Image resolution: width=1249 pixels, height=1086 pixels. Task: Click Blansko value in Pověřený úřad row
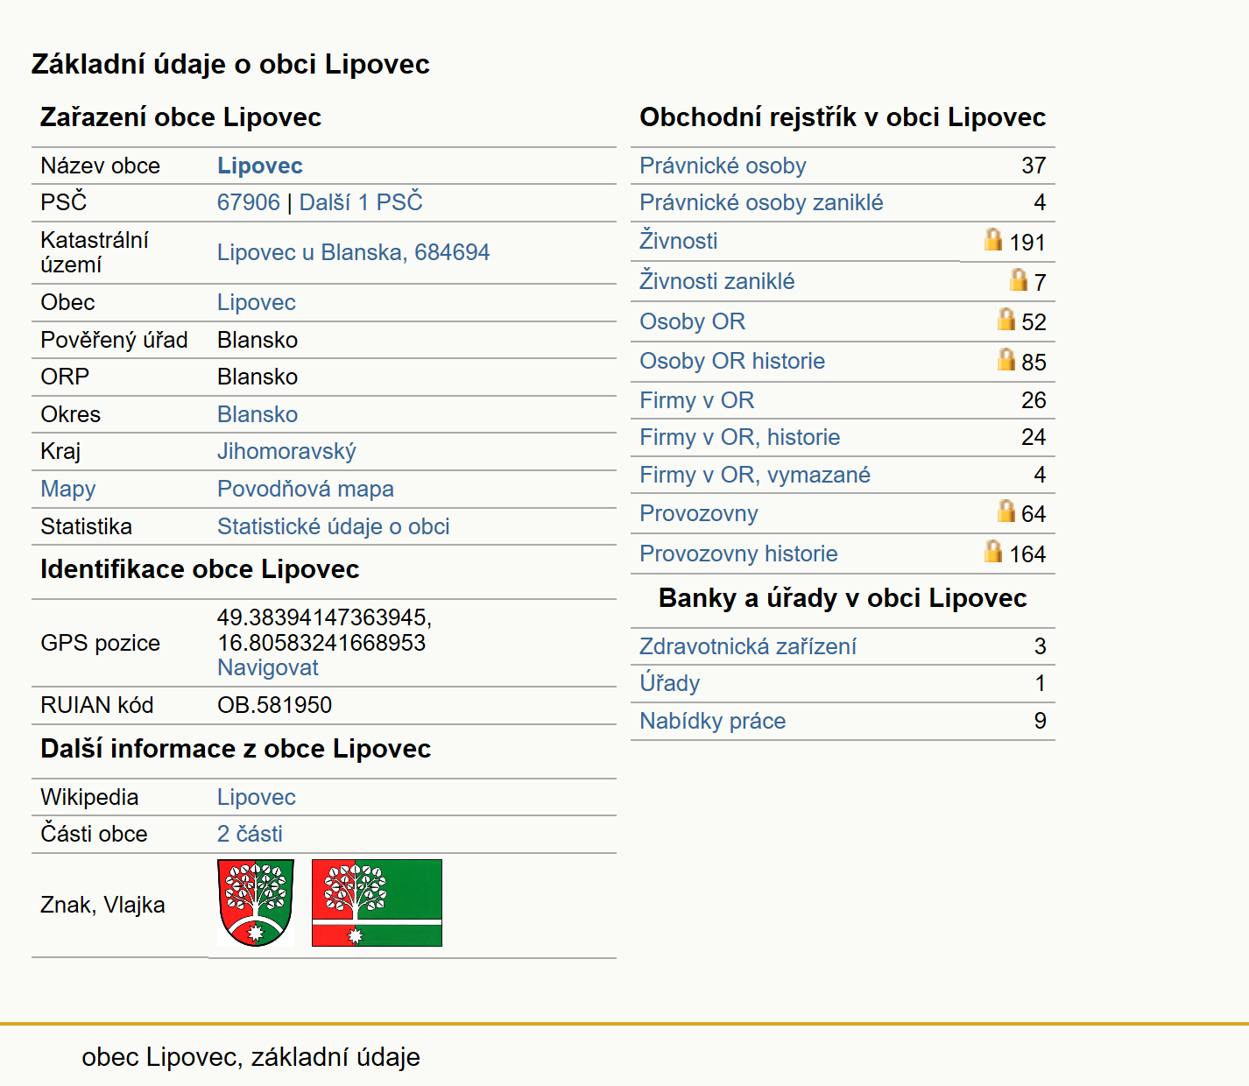coord(258,340)
